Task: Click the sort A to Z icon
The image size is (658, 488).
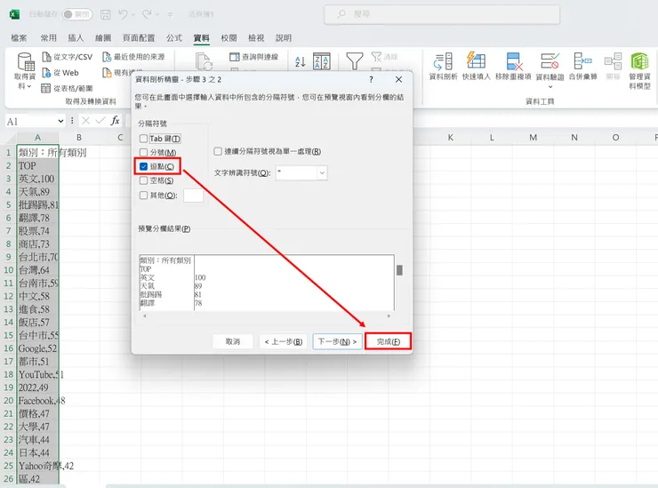Action: coord(300,61)
